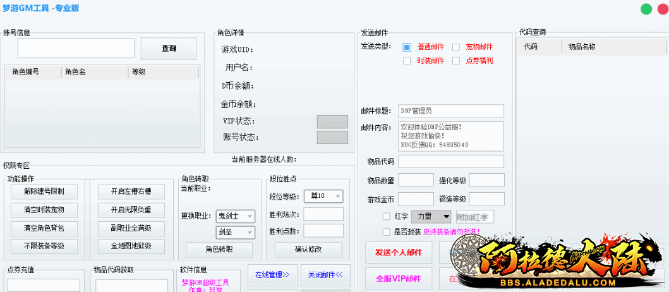Click the red circle window button
The image size is (669, 292).
[662, 9]
